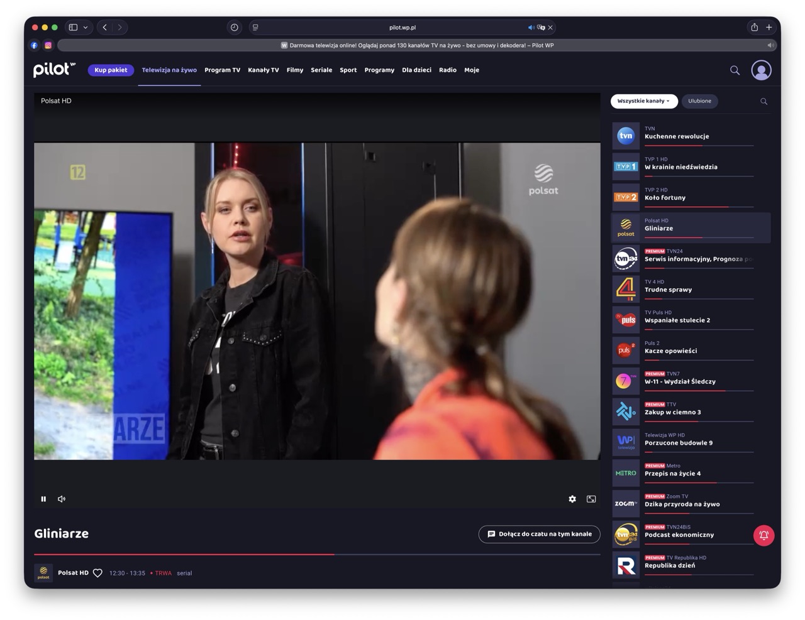Click the Kup pakiet button
Viewport: 805px width, 620px height.
point(111,70)
